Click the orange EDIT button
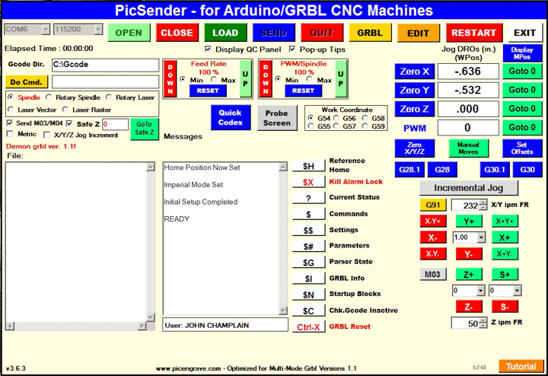 click(419, 33)
